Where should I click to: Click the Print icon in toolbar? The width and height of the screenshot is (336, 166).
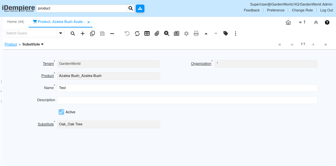click(x=196, y=33)
